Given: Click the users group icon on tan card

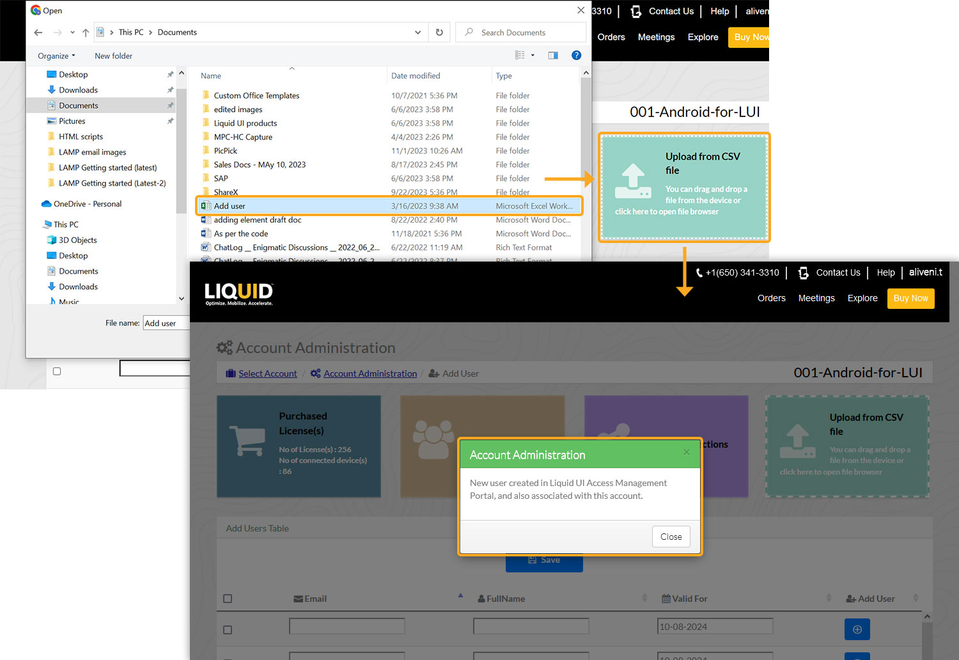Looking at the screenshot, I should tap(433, 439).
